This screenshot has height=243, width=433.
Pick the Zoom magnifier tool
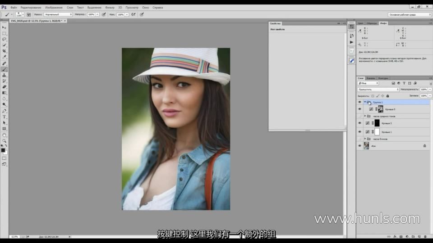point(5,141)
